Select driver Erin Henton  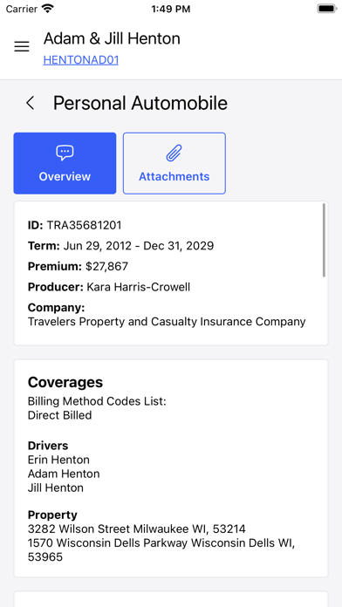click(x=58, y=460)
